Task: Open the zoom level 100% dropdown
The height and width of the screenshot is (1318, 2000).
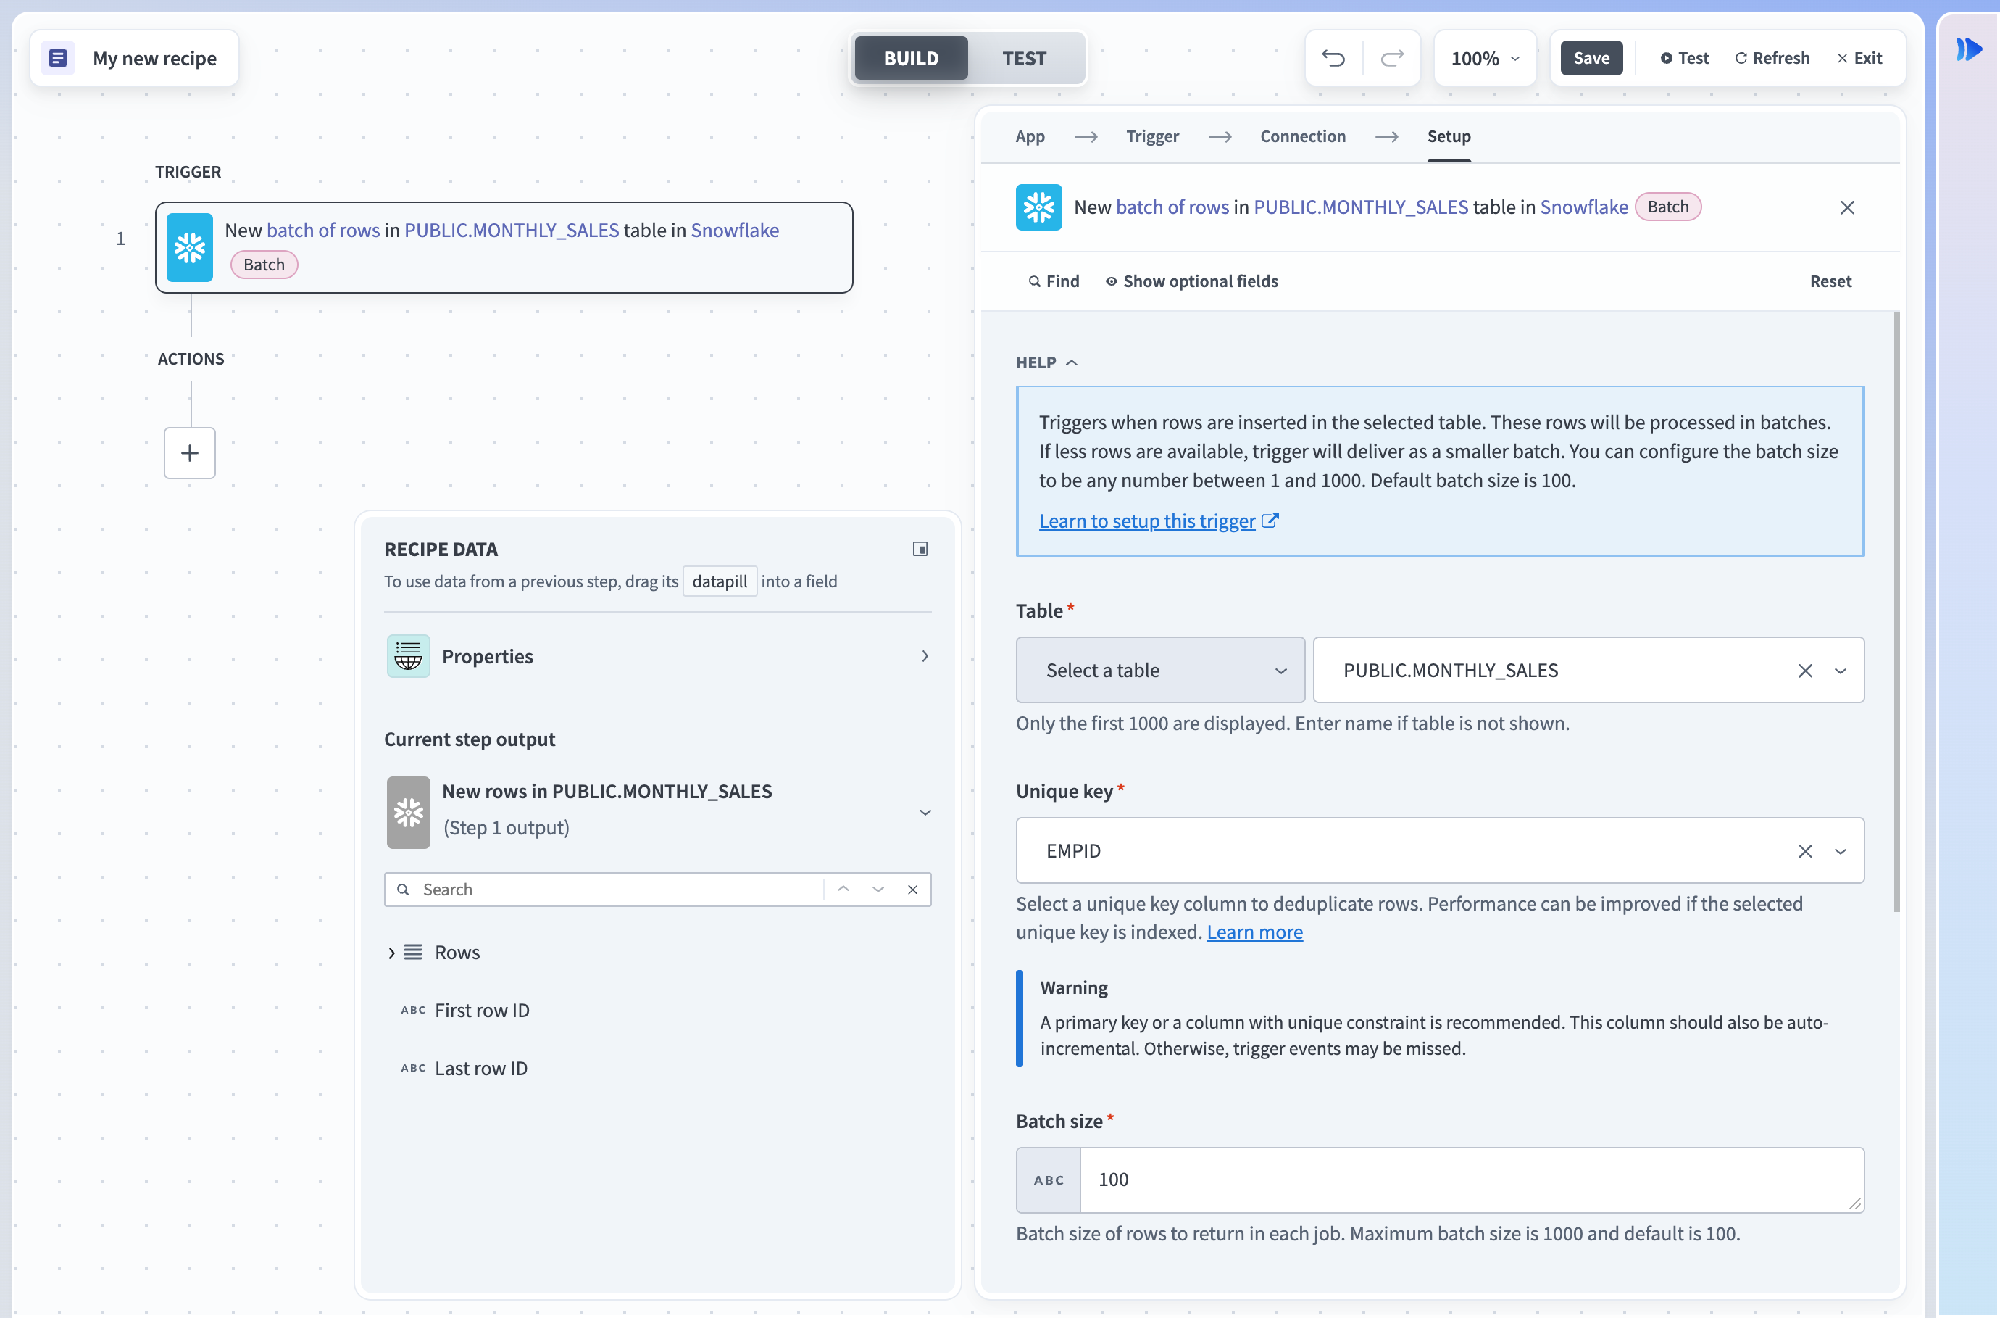Action: [x=1485, y=58]
